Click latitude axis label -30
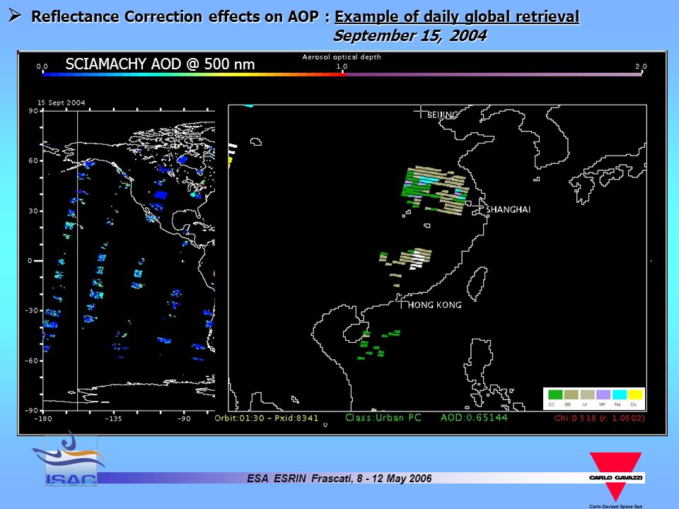This screenshot has height=509, width=679. click(x=31, y=311)
